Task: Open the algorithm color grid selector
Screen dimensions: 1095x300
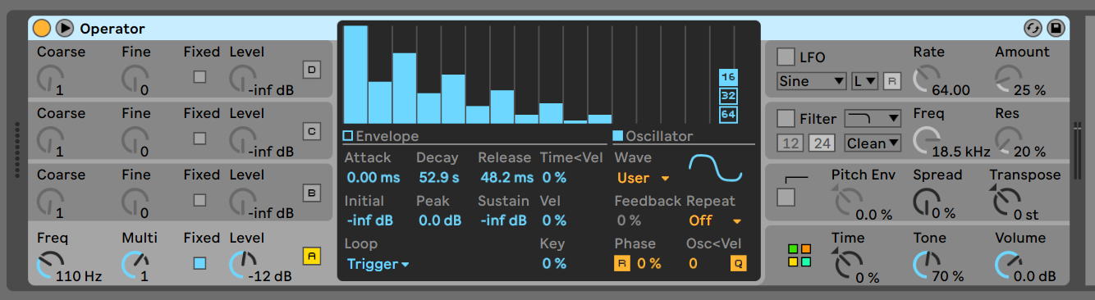Action: [799, 255]
